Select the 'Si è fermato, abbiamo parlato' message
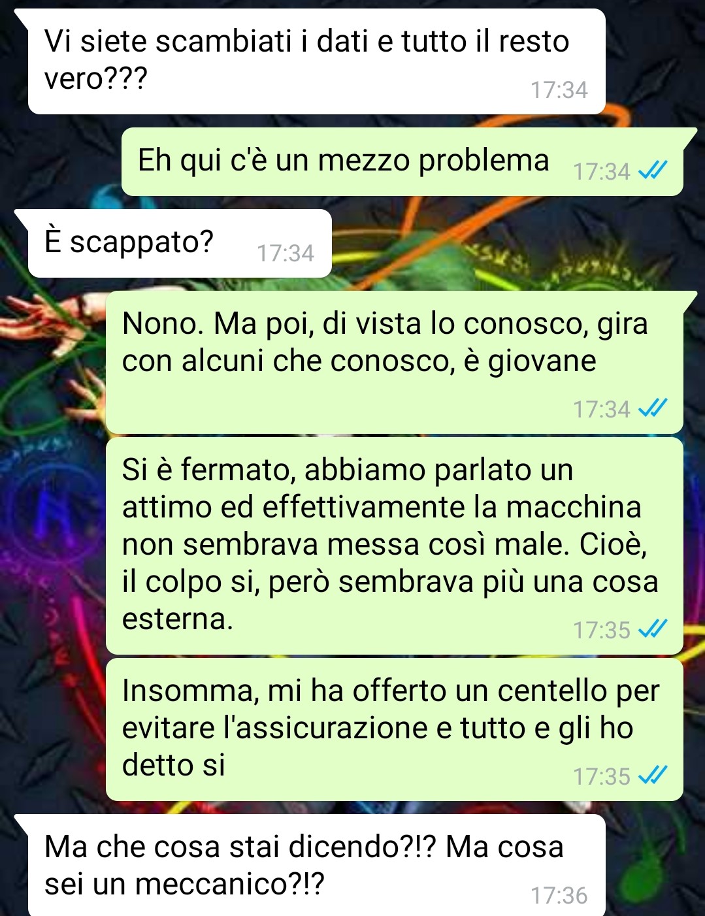This screenshot has width=705, height=916. pos(394,546)
